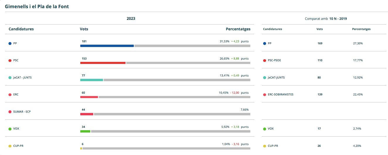388x155 pixels.
Task: Click the green VOX dot in 2023 list
Action: tap(10, 129)
